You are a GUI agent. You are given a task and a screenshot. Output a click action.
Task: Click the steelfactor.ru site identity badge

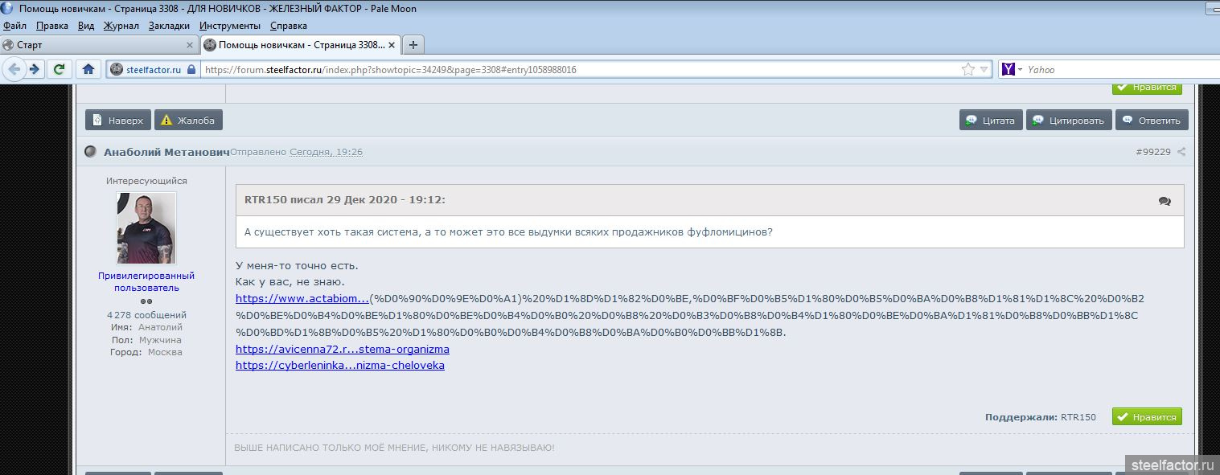point(153,69)
